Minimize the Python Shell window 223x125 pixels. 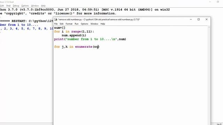(210, 2)
